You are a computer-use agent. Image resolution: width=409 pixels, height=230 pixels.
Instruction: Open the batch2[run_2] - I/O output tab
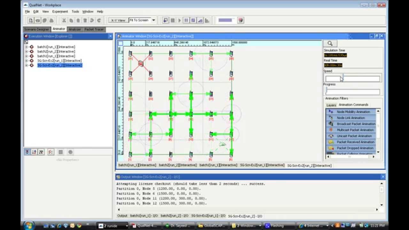pos(174,216)
